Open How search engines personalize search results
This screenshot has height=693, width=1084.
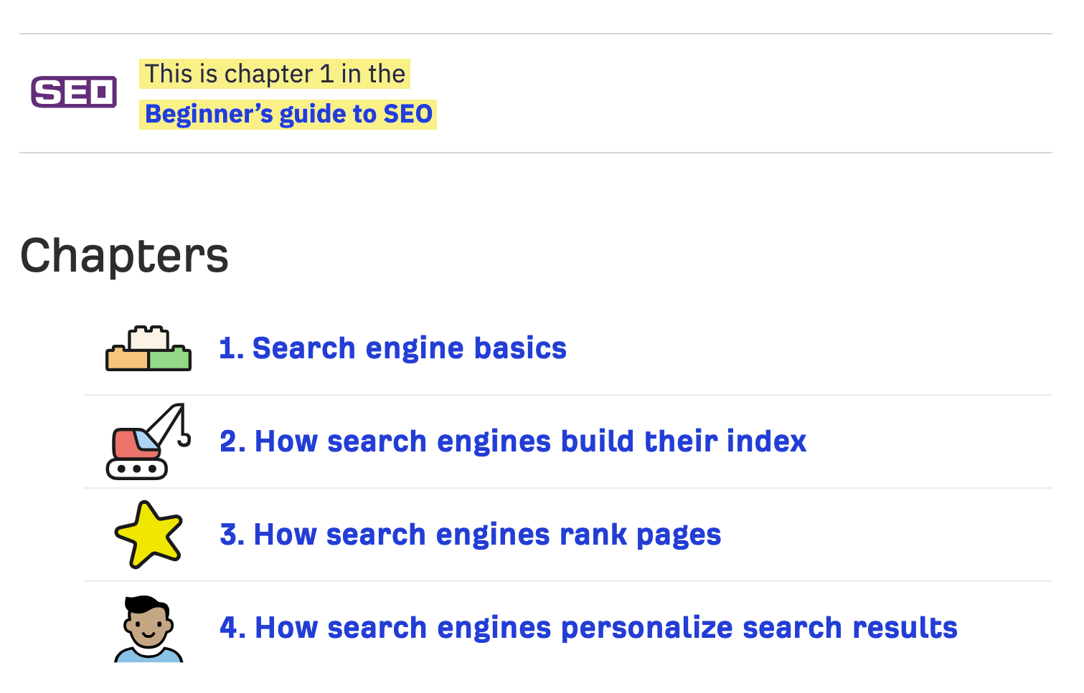click(588, 628)
